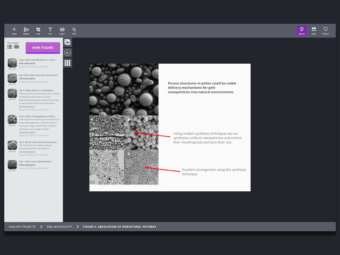Screen dimensions: 340x255
Task: Toggle the Figures panel button
Action: click(302, 30)
